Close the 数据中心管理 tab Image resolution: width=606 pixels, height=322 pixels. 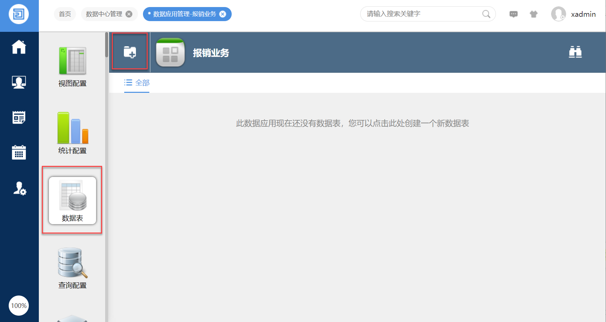129,14
